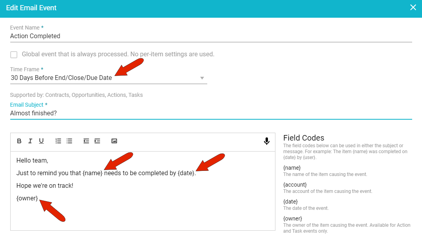Apply italic formatting
The image size is (422, 237).
point(30,141)
